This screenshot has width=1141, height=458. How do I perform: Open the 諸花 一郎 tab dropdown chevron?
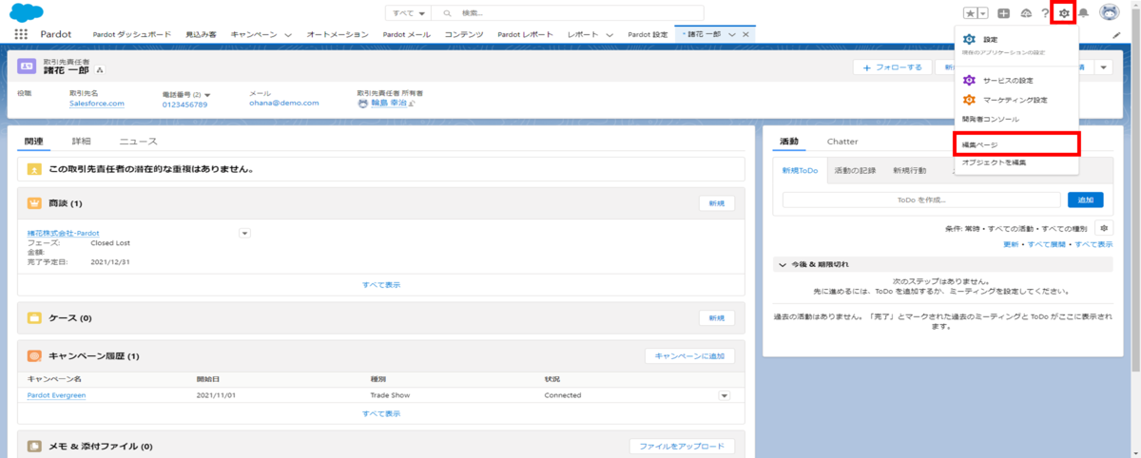coord(732,34)
